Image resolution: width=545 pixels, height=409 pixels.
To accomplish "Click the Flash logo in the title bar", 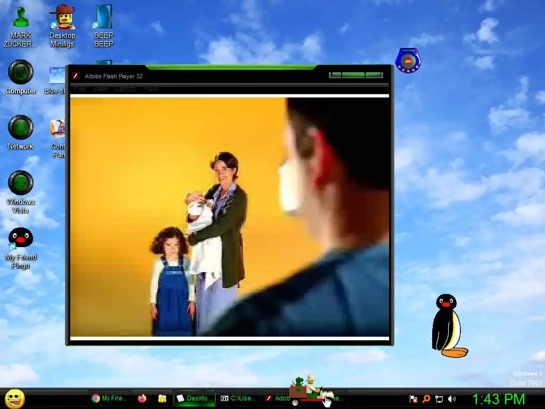I will (76, 76).
